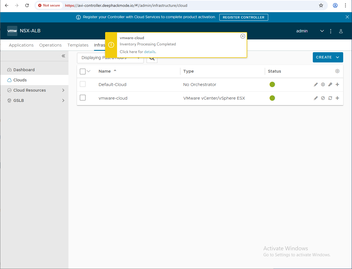Click the yellow warning icon on the notification
The height and width of the screenshot is (269, 352).
point(111,45)
